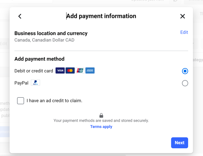Close the Add payment information dialog
The width and height of the screenshot is (203, 156).
pos(183,16)
